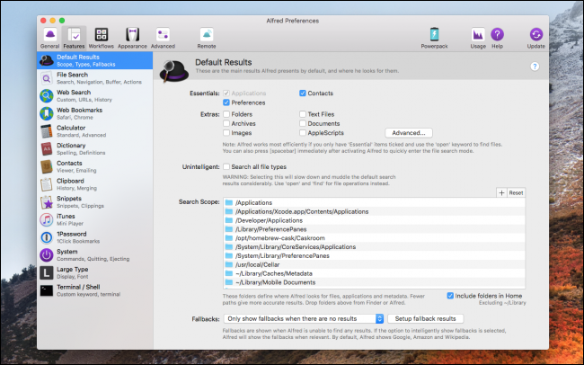The height and width of the screenshot is (365, 584).
Task: Open the Appearance tuxedo icon
Action: click(132, 38)
